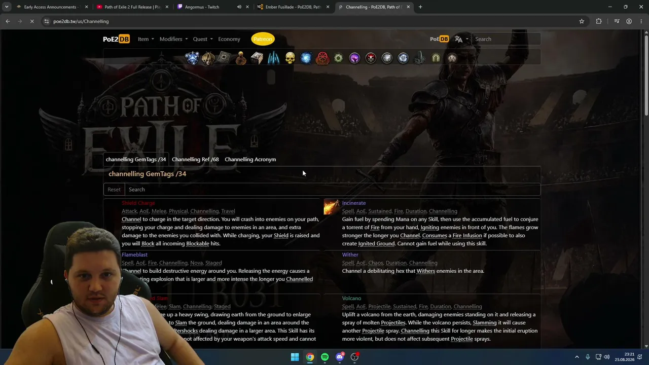Image resolution: width=649 pixels, height=365 pixels.
Task: Open the gray square stone tablet icon
Action: click(224, 58)
